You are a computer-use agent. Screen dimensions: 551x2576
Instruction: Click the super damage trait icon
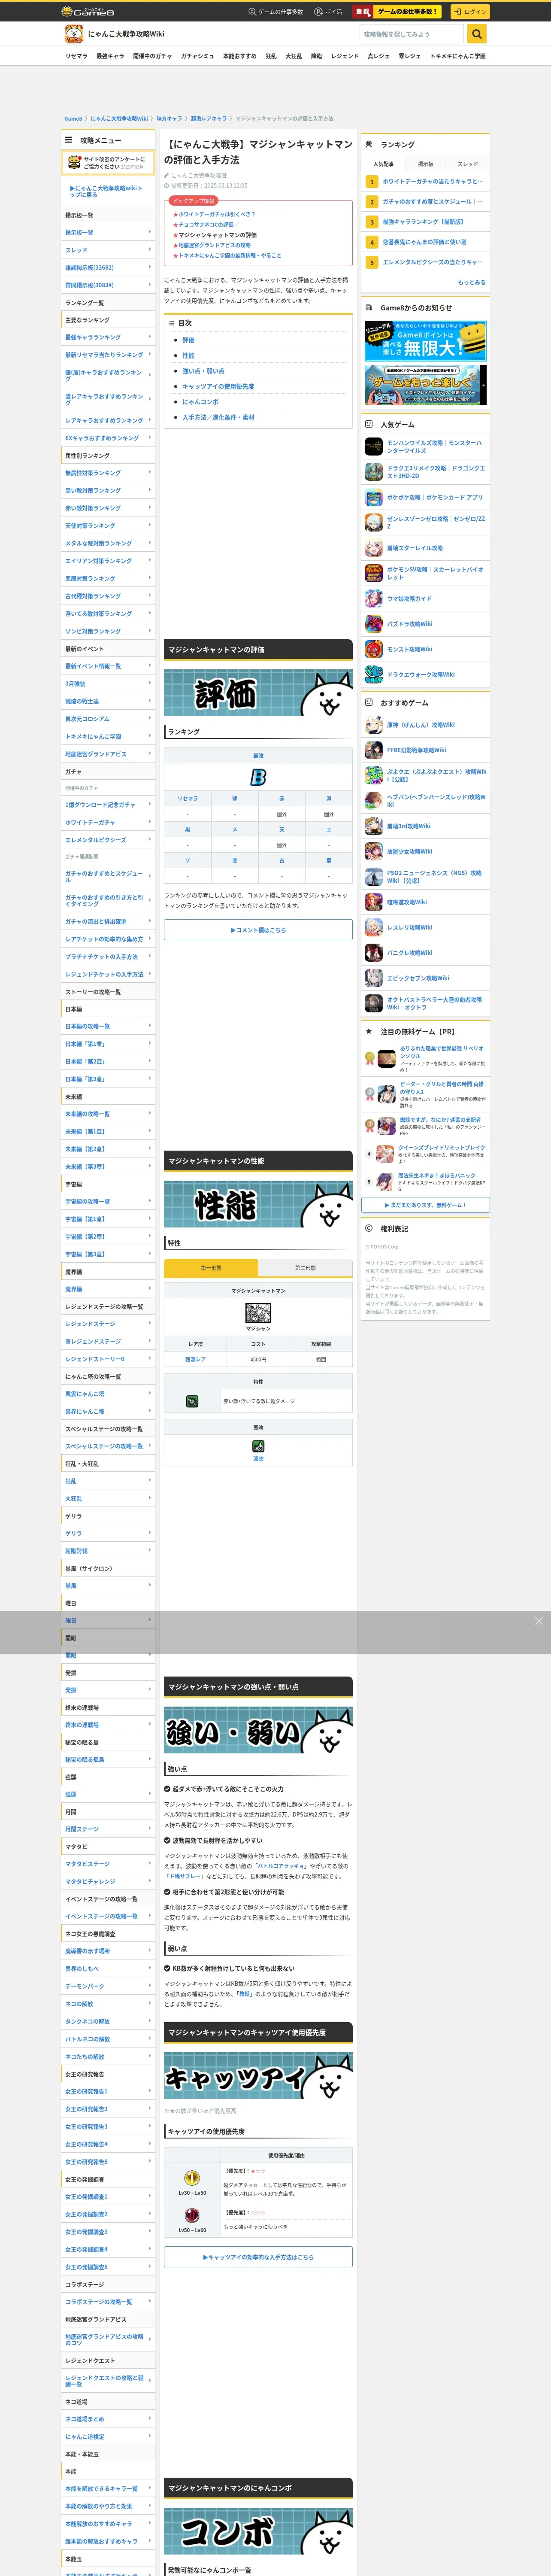coord(192,1401)
